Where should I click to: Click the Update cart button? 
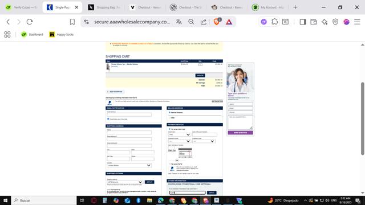(x=200, y=75)
